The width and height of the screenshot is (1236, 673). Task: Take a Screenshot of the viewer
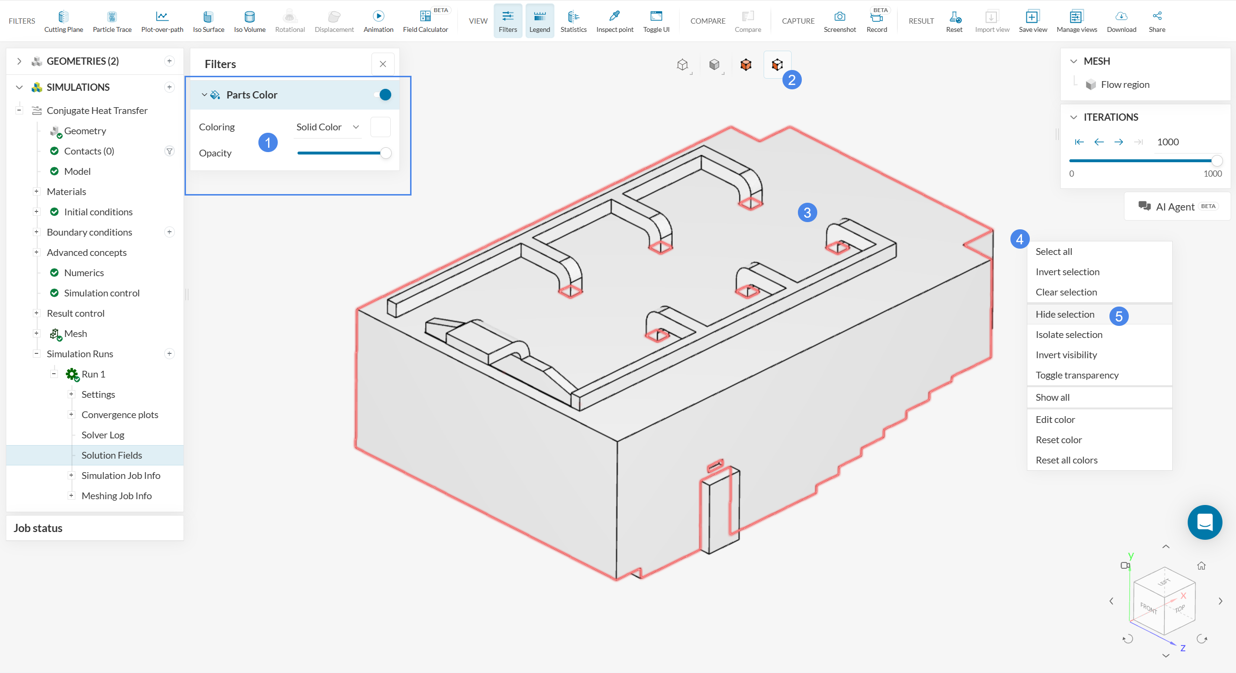coord(839,21)
